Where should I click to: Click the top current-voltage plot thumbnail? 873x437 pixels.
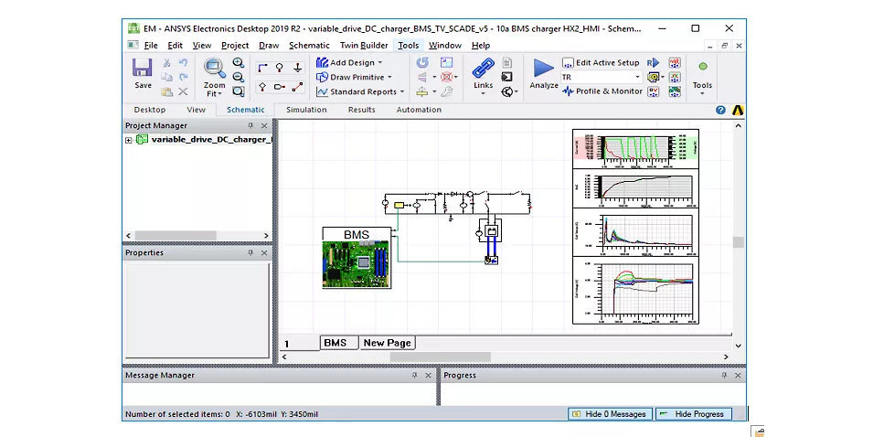(x=636, y=149)
